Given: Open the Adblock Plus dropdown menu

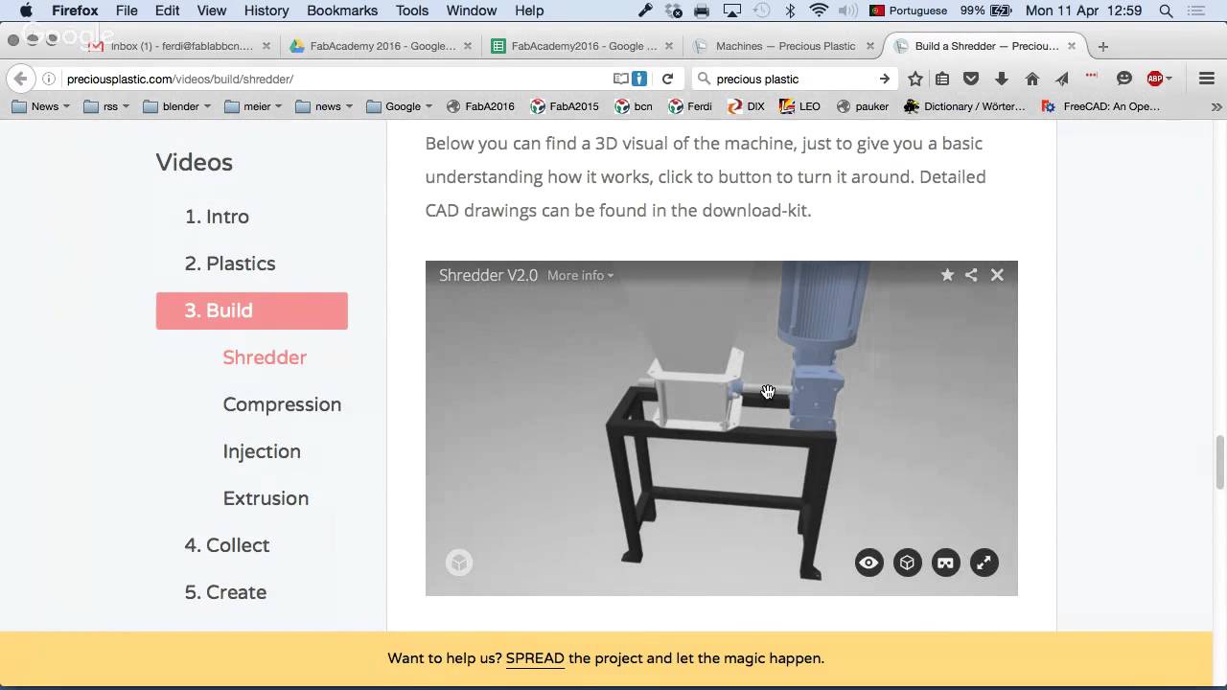Looking at the screenshot, I should (x=1160, y=79).
